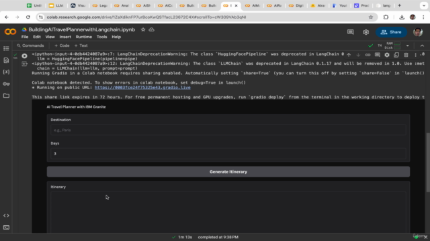View site information icon in address bar
The image size is (430, 241).
[41, 17]
